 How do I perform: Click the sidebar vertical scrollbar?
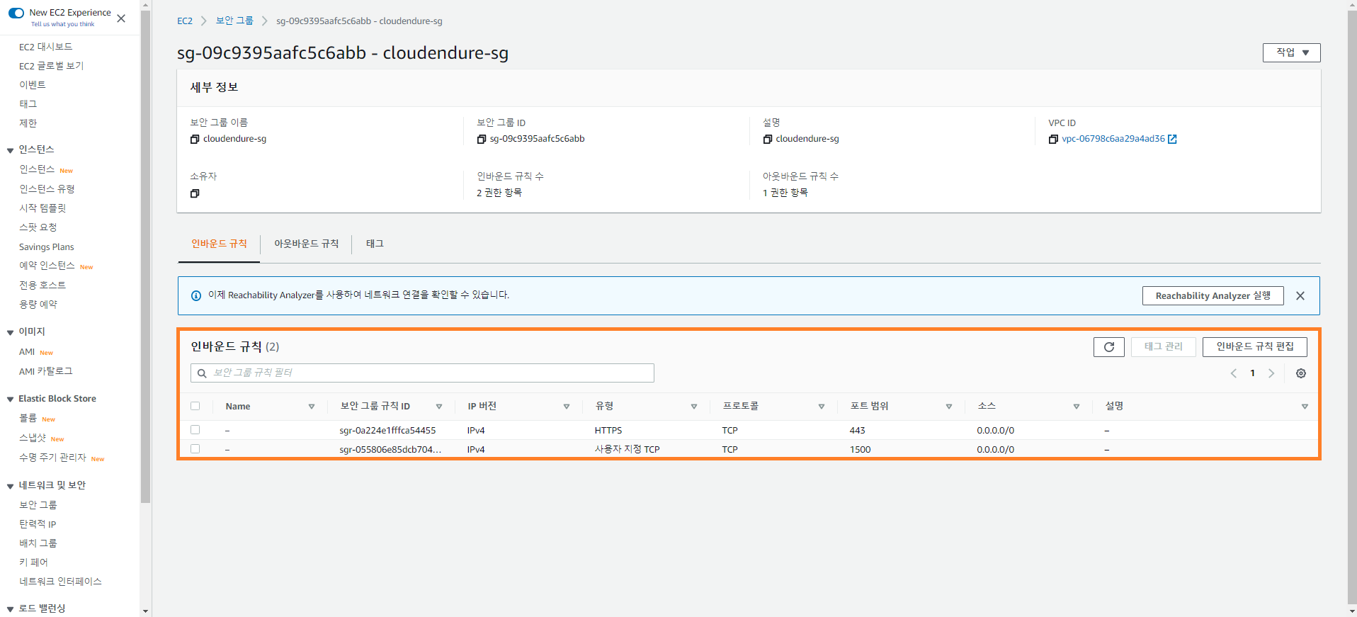(x=145, y=258)
